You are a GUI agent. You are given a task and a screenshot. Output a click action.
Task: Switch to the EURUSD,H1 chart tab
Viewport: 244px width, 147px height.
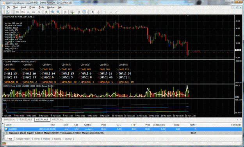click(x=10, y=120)
